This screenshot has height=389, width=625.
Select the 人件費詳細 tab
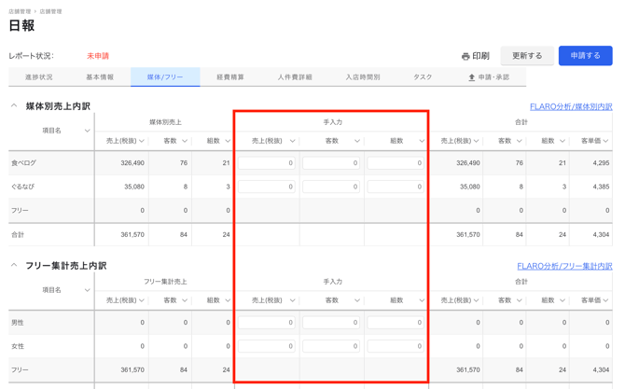coord(295,77)
